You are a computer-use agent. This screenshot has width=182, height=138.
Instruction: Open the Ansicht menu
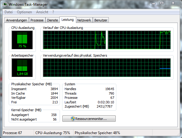tap(42, 12)
